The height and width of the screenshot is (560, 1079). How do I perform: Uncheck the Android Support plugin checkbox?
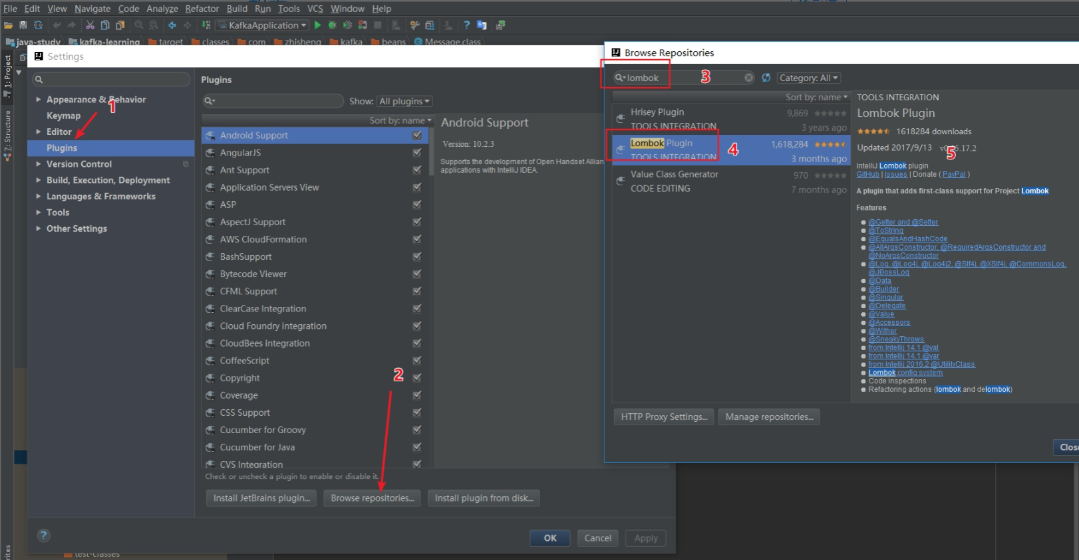[417, 136]
